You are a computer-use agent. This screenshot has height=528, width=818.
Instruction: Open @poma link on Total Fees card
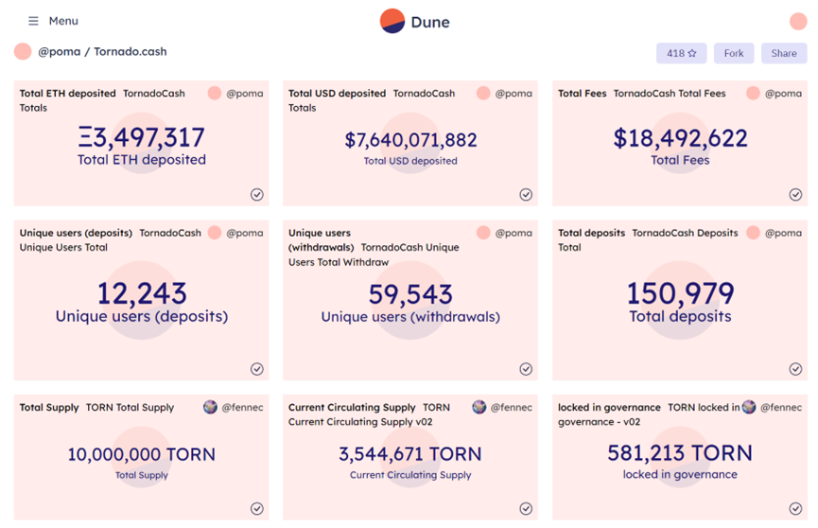pos(783,94)
